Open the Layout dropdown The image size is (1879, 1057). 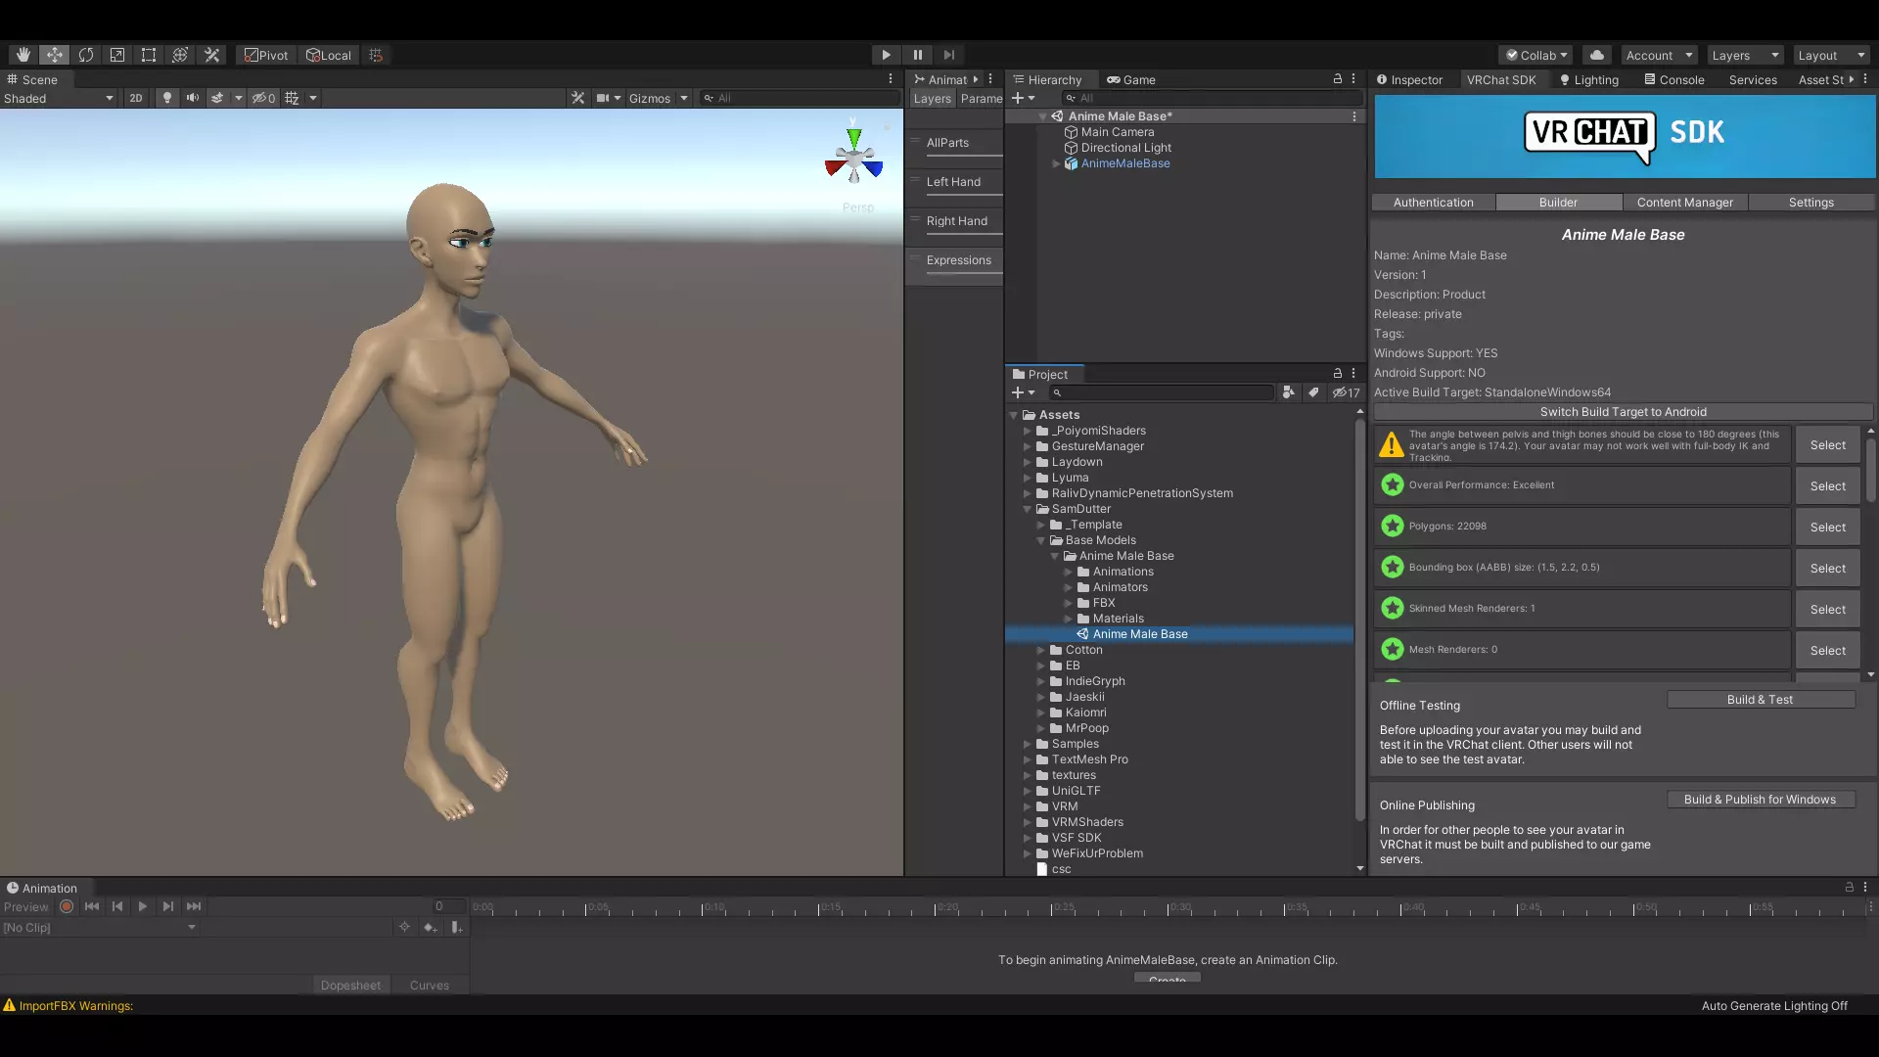pyautogui.click(x=1830, y=55)
